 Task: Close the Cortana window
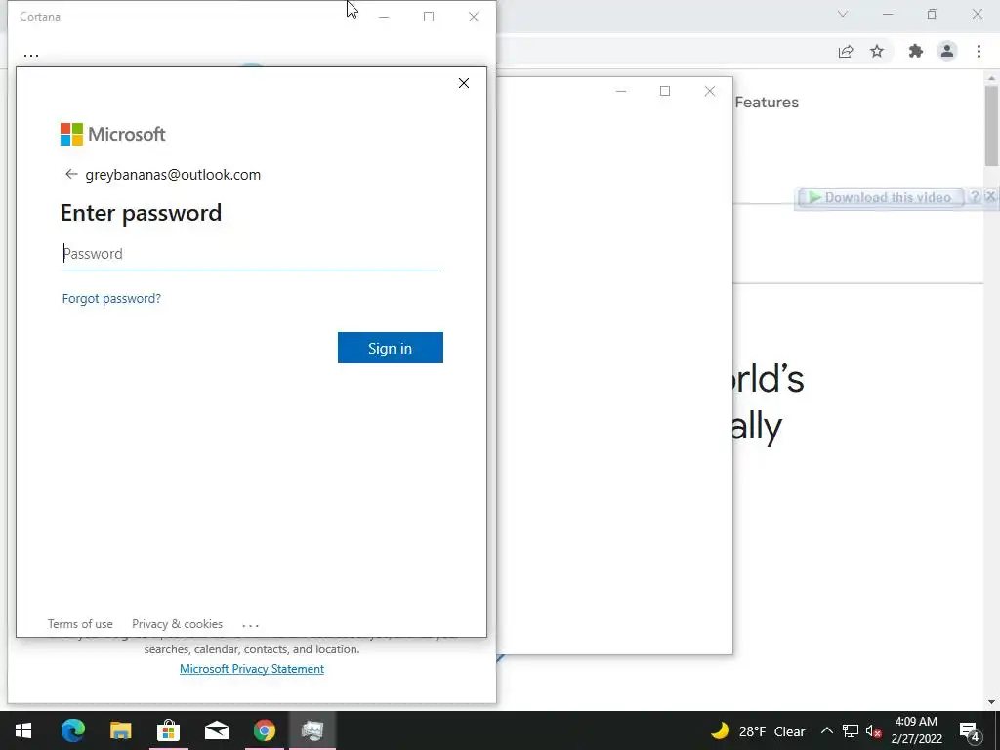[474, 17]
